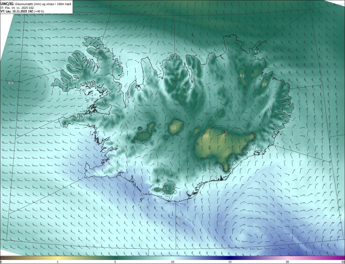Click the UWC/IG Úrkomumætti map title line
Viewport: 345px width, 264px height.
pos(36,4)
